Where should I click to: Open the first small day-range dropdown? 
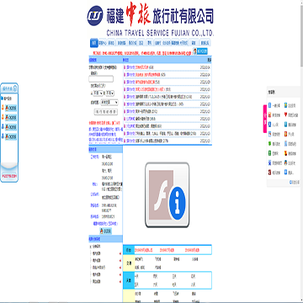pos(98,93)
